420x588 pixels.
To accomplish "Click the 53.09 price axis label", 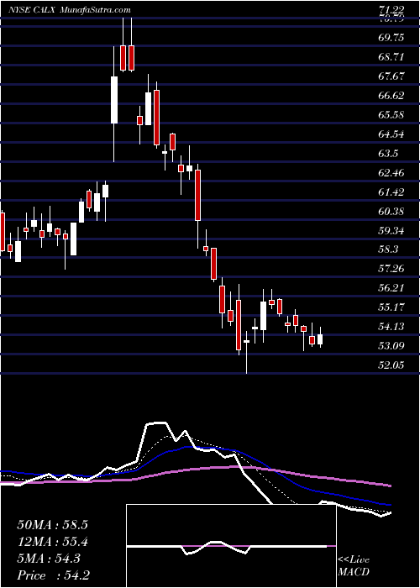I will (391, 346).
